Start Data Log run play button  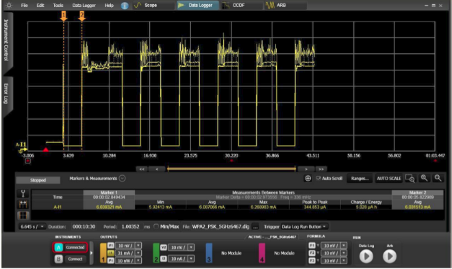click(x=366, y=256)
